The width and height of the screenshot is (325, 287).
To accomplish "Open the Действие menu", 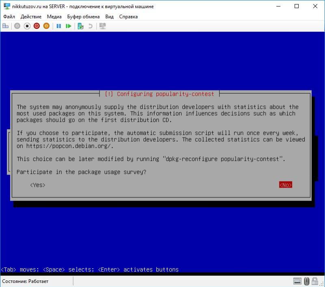I will click(x=31, y=17).
